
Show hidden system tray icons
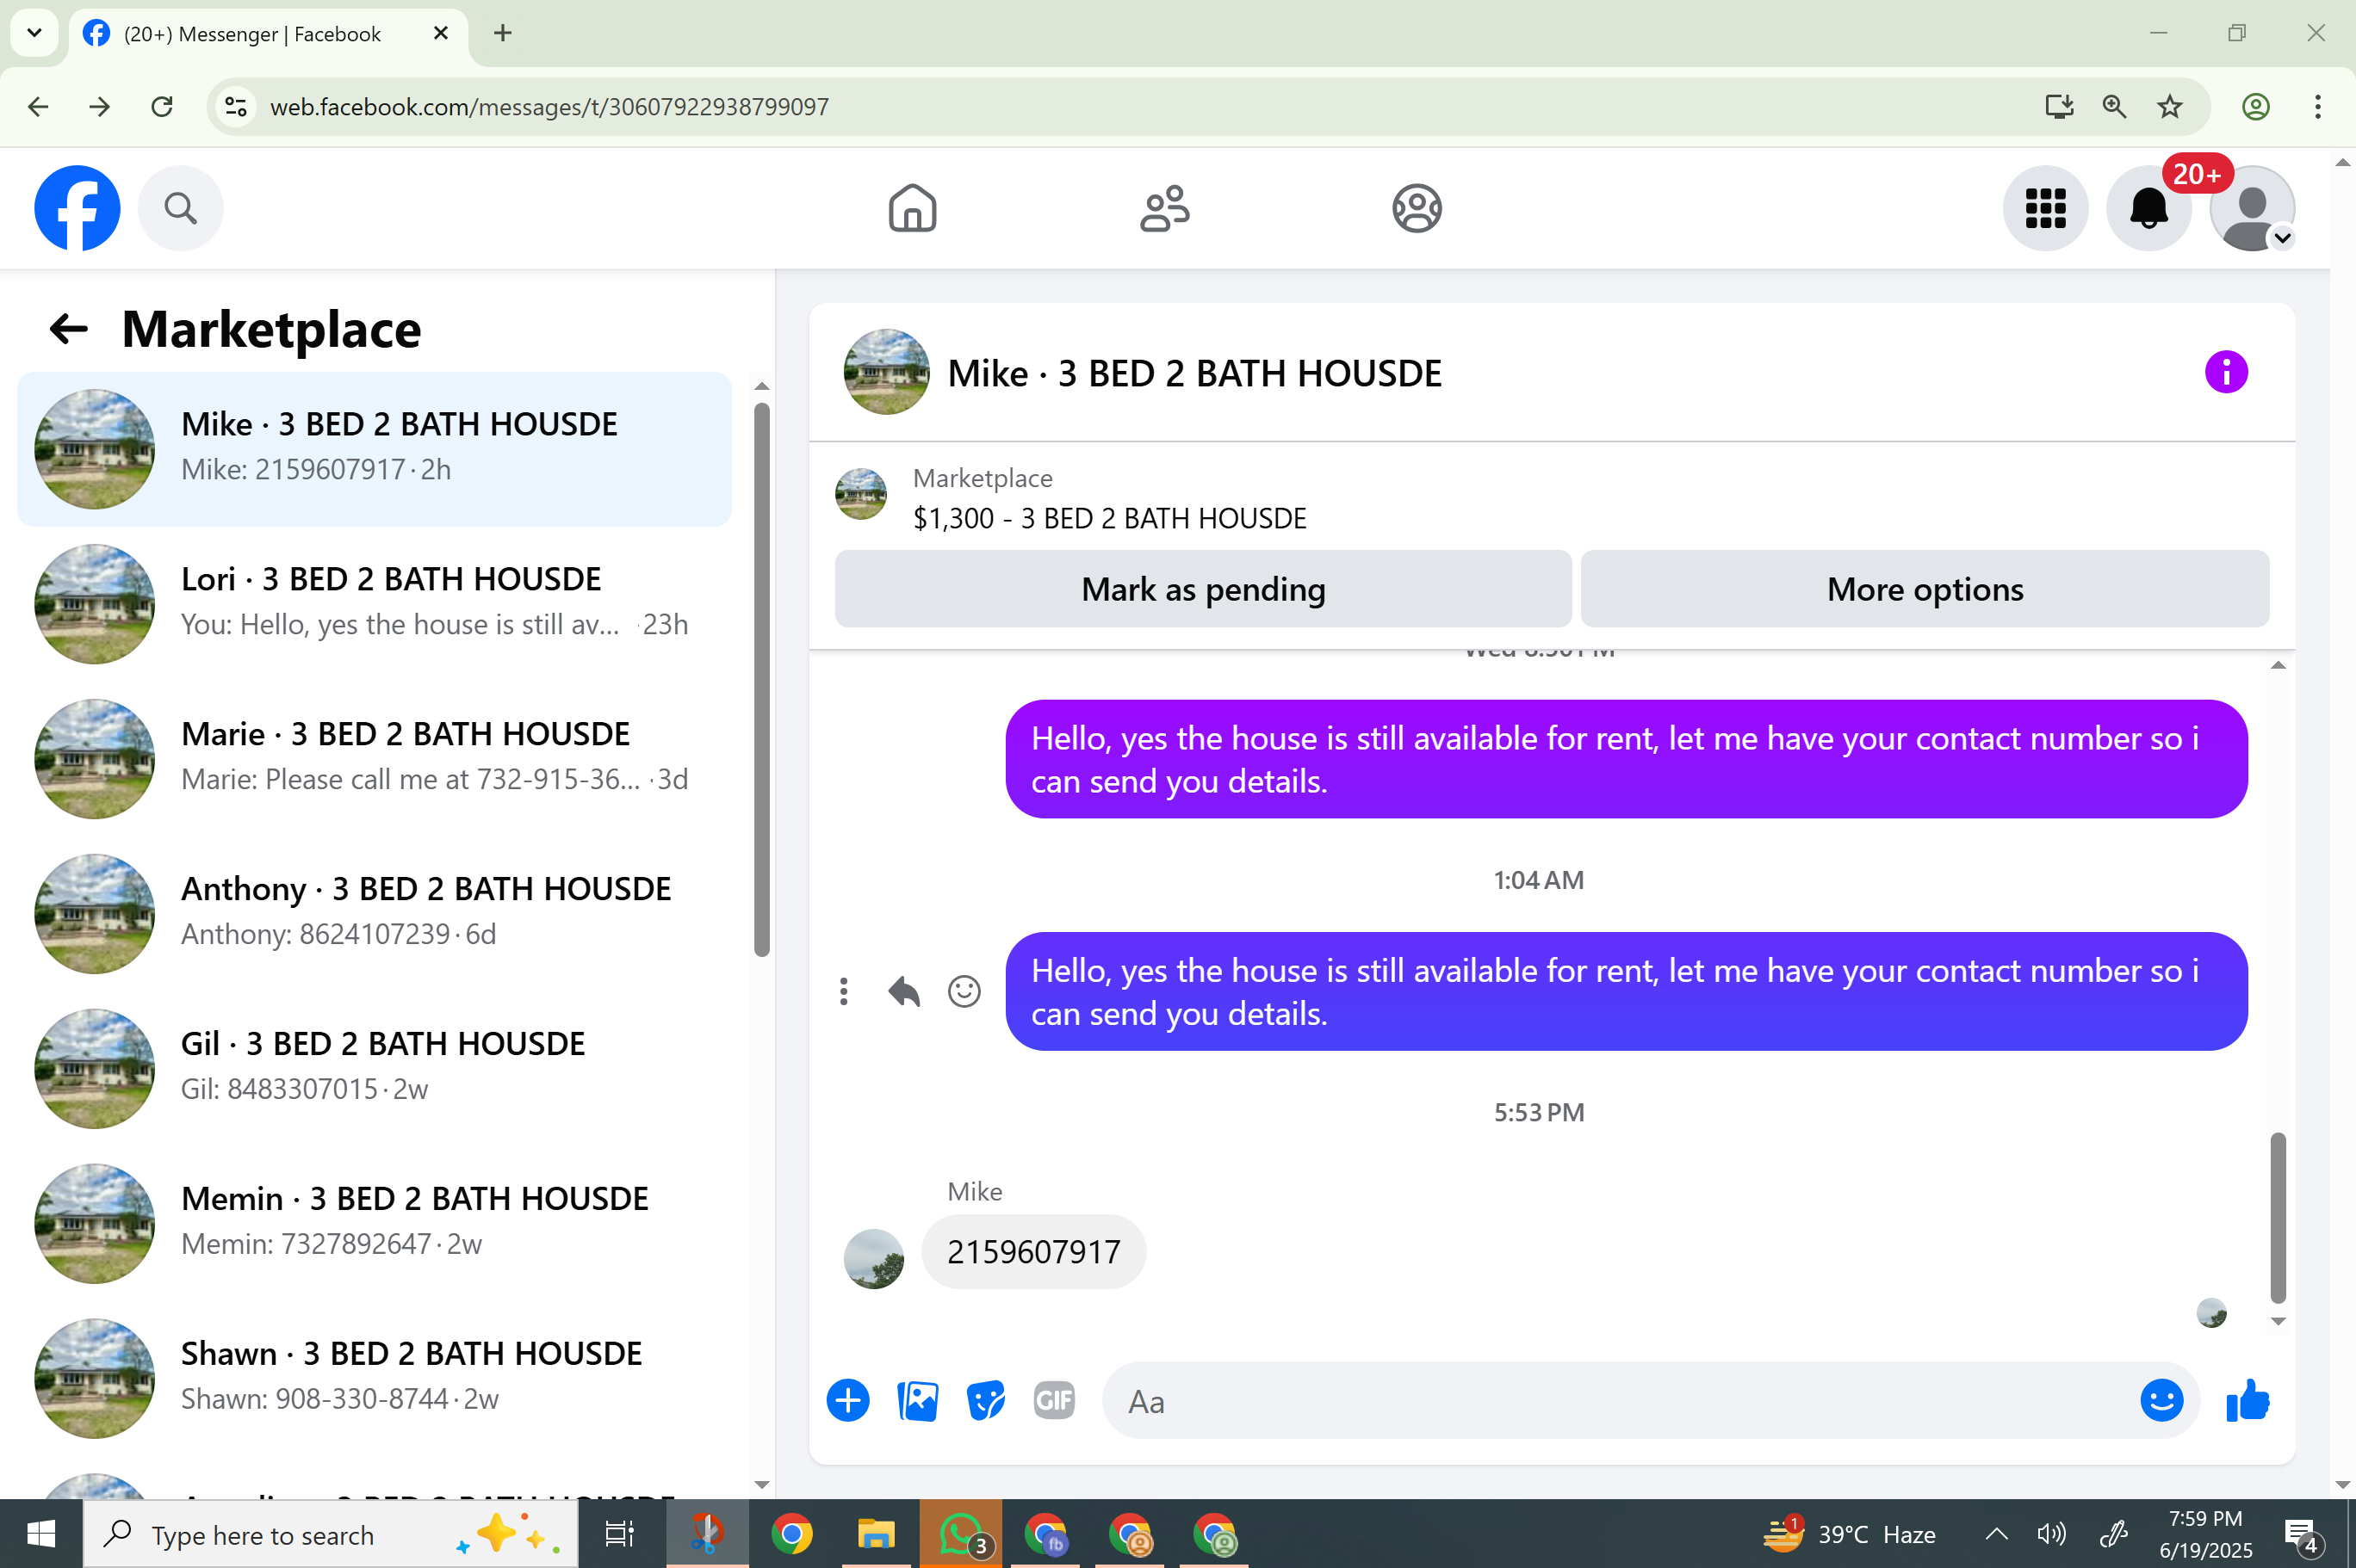[1995, 1534]
